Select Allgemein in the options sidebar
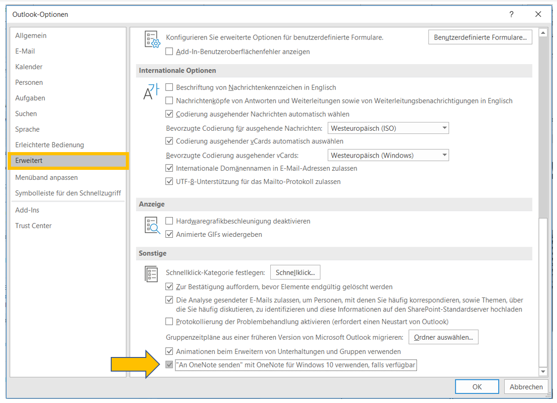This screenshot has width=557, height=403. tap(68, 36)
